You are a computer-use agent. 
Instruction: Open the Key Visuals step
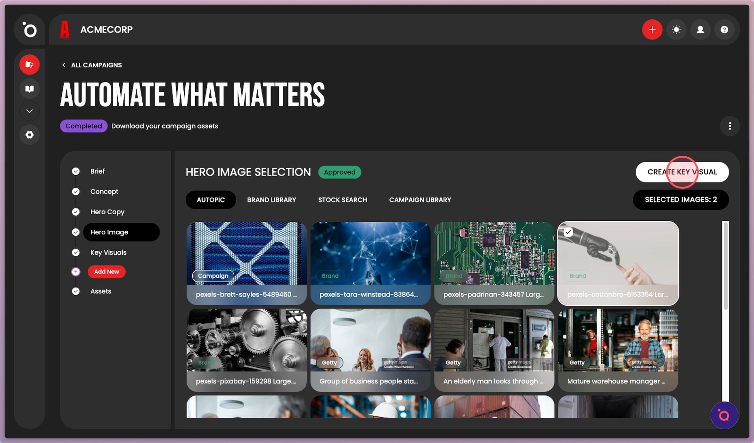tap(108, 252)
